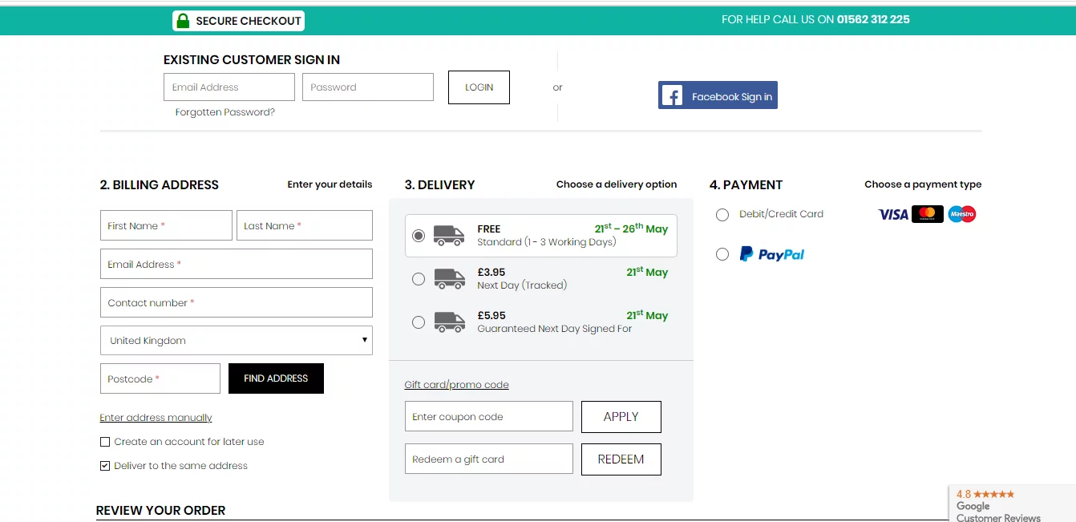Viewport: 1076px width, 522px height.
Task: Focus the Contact number field
Action: tap(237, 302)
